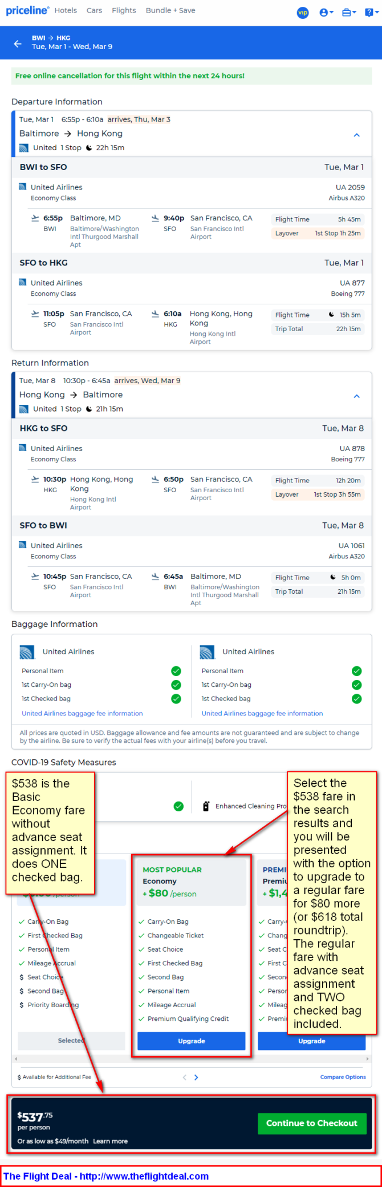382x1187 pixels.
Task: Open the Priceline home logo
Action: (x=27, y=10)
